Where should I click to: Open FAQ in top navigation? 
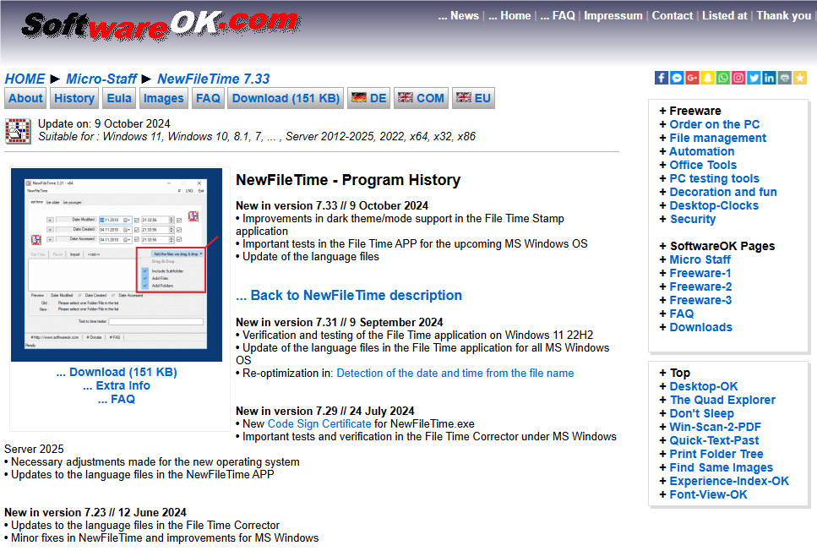(x=558, y=16)
